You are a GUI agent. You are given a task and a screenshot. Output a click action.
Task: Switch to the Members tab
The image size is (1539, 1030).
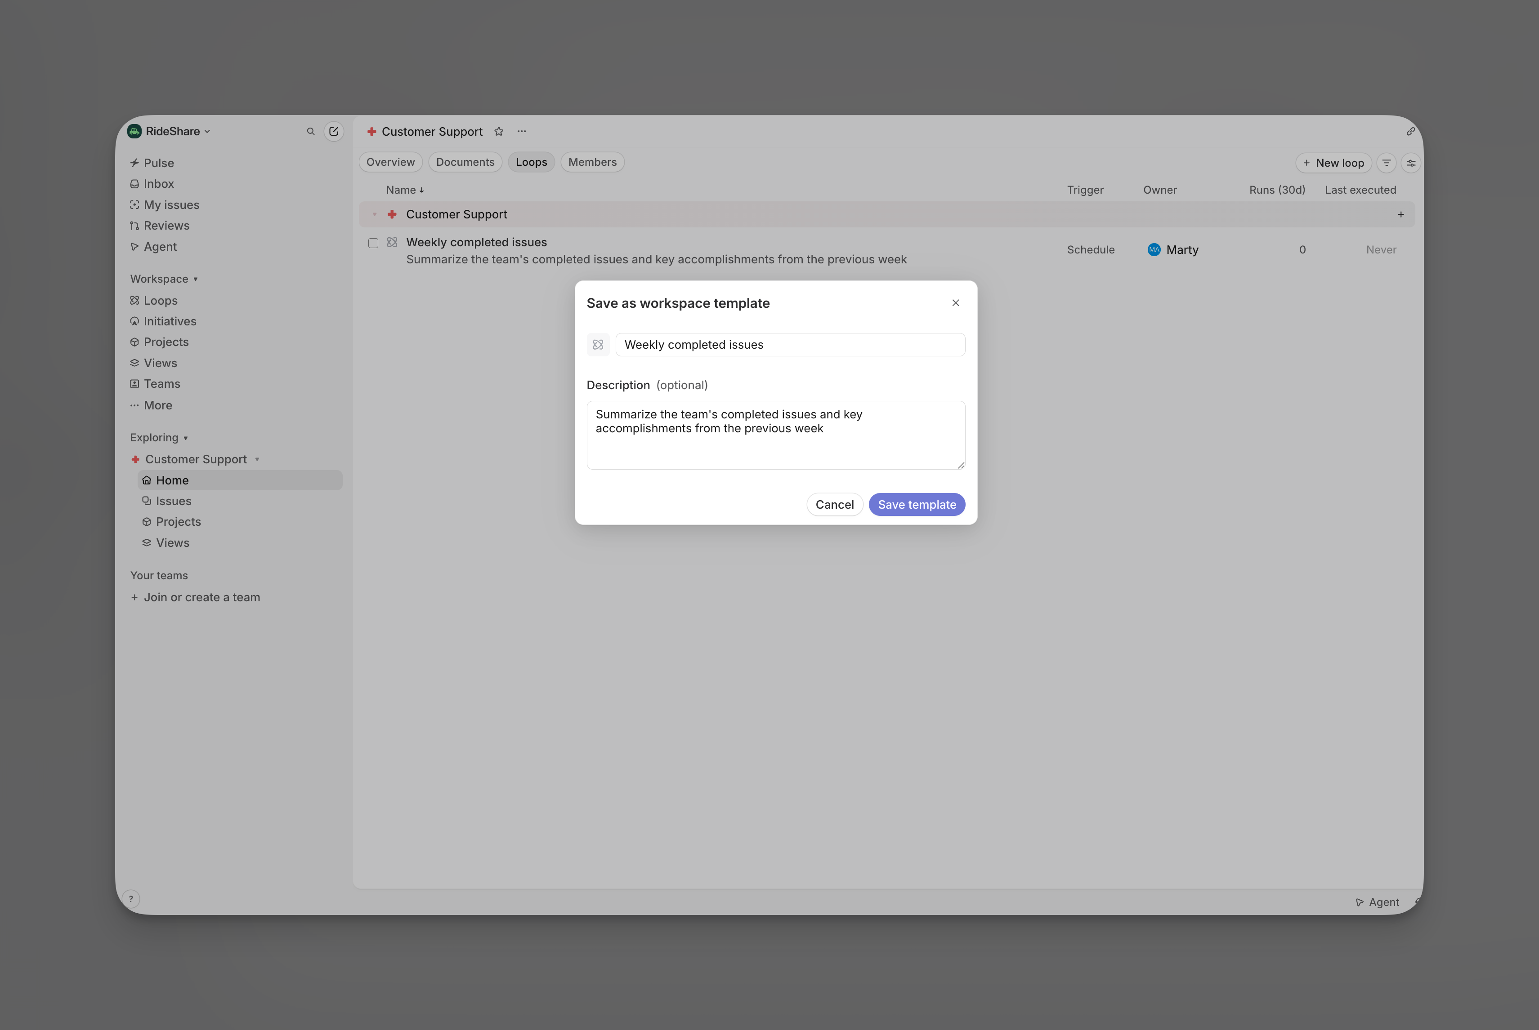click(x=592, y=162)
